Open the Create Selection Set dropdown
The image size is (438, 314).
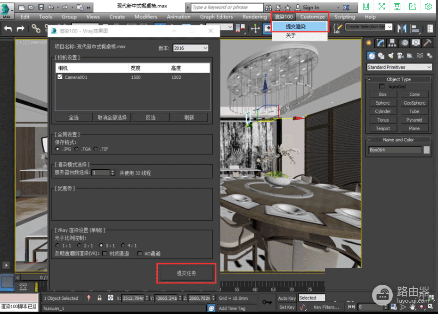coord(368,27)
